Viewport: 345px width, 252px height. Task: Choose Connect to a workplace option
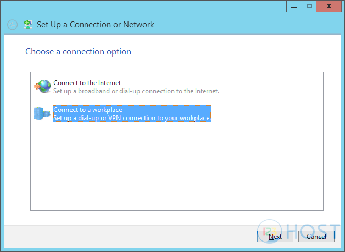click(x=88, y=110)
